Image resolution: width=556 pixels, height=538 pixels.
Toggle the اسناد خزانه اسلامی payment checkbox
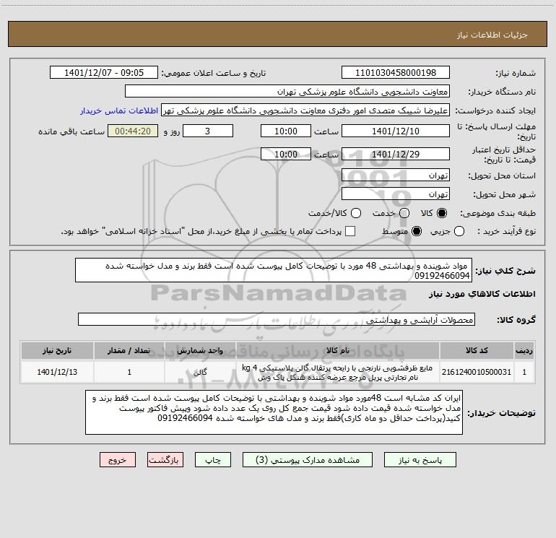(x=350, y=231)
